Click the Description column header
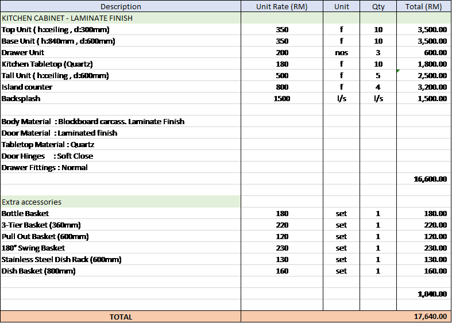 121,7
